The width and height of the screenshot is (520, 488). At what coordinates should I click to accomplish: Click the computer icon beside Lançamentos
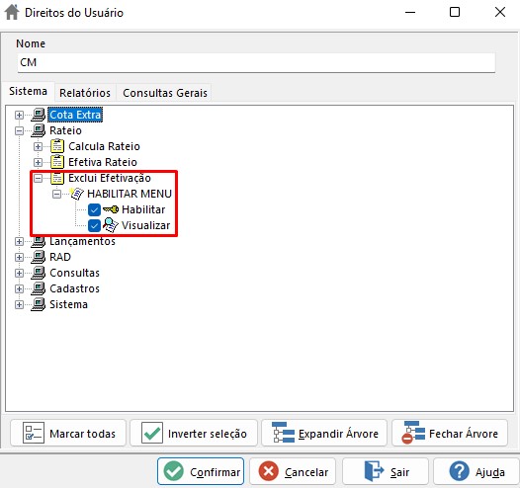[39, 242]
